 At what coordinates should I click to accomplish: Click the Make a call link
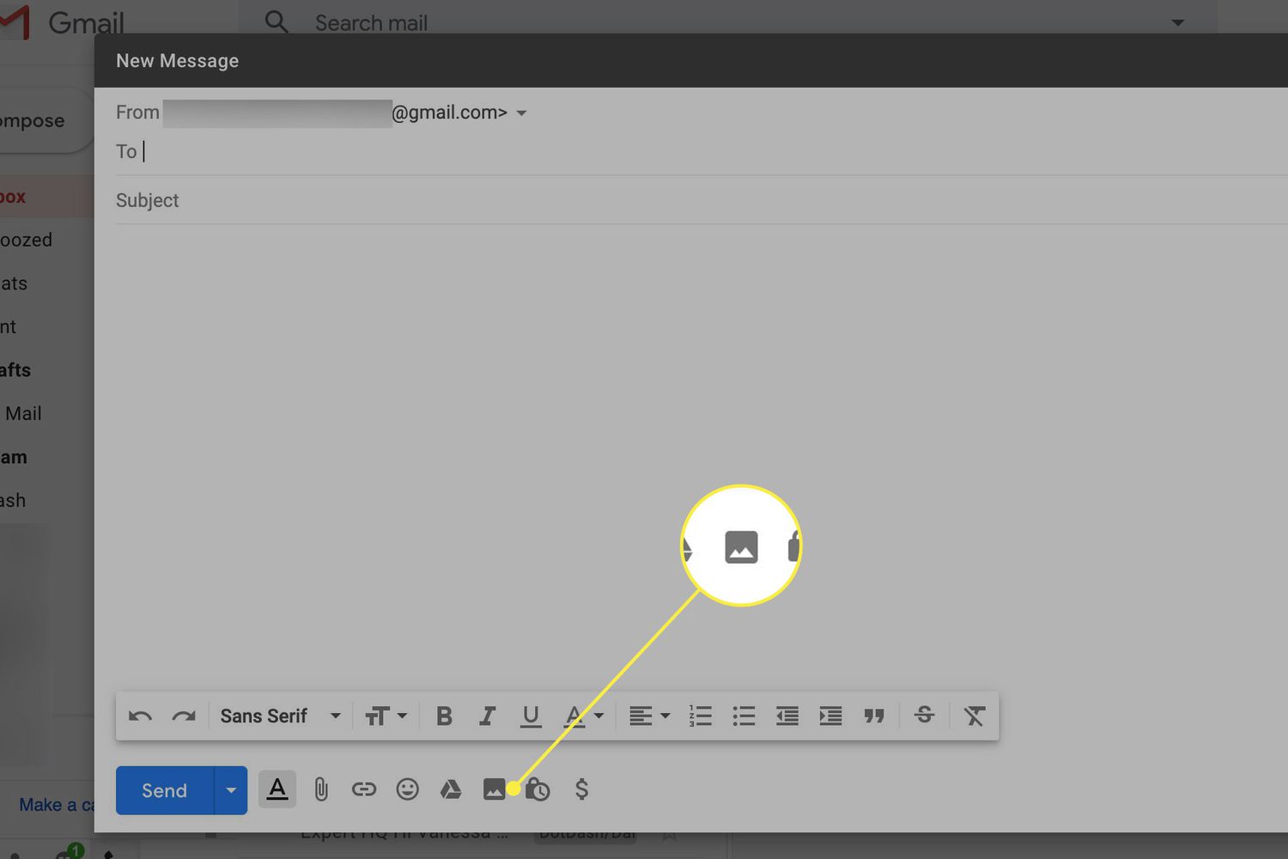coord(57,805)
